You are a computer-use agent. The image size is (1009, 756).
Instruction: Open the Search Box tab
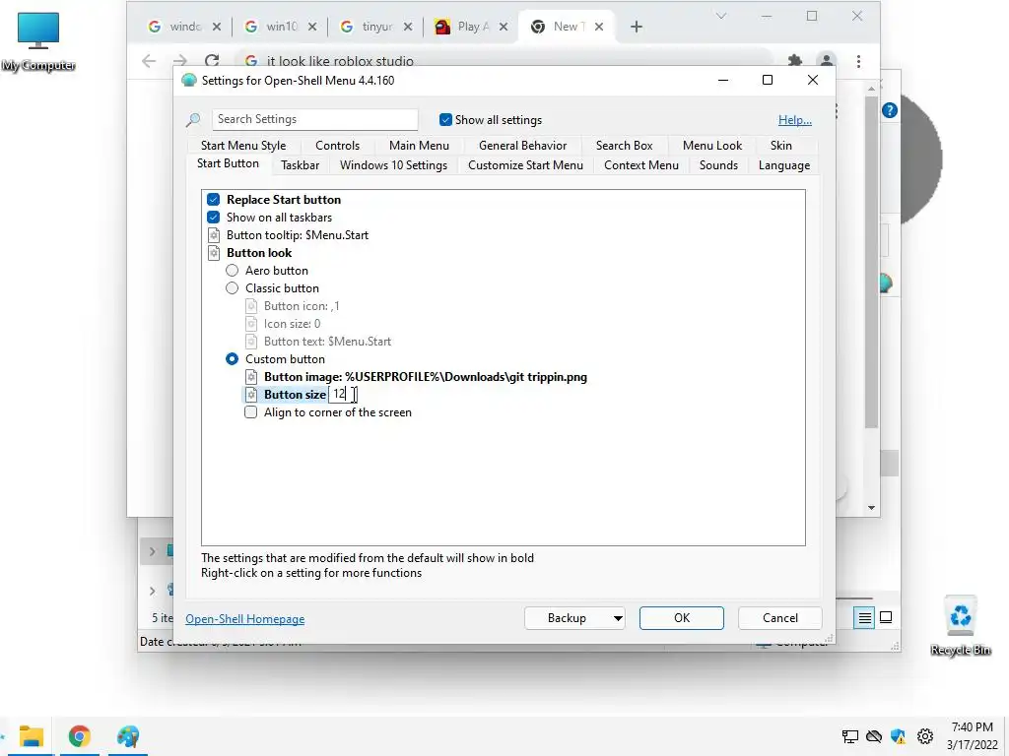coord(624,146)
